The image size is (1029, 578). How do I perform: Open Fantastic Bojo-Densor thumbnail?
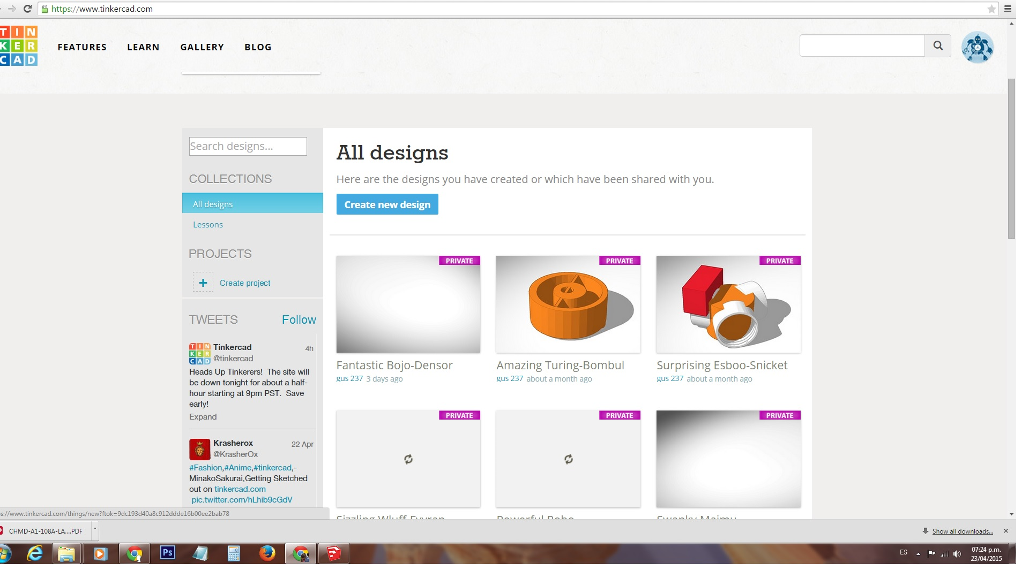click(408, 304)
